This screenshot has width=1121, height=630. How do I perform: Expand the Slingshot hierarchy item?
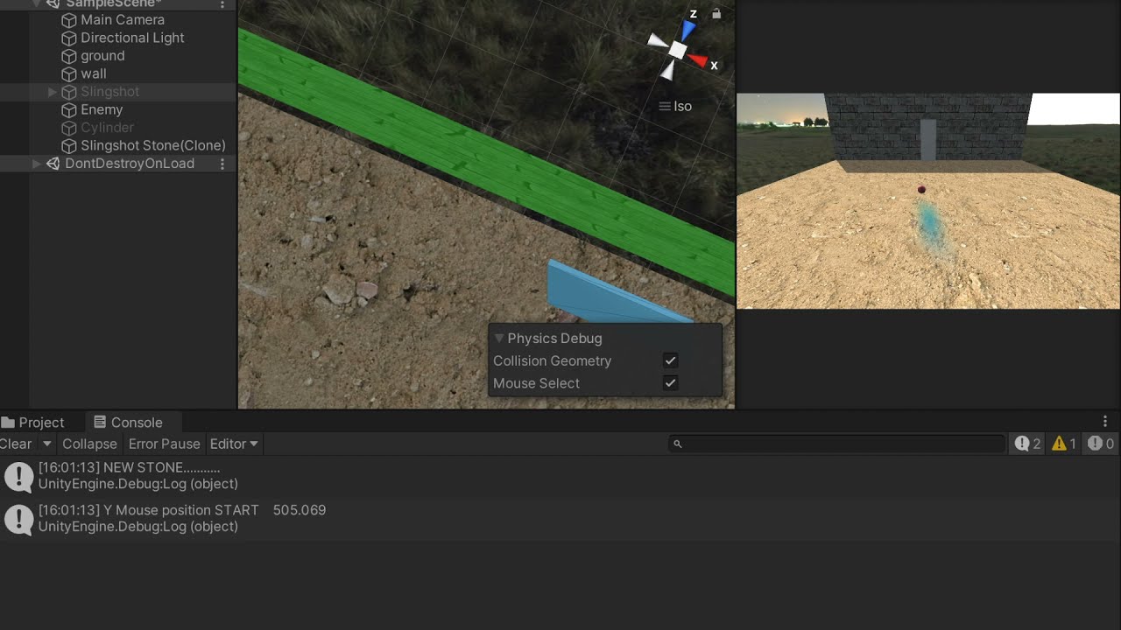click(x=52, y=92)
